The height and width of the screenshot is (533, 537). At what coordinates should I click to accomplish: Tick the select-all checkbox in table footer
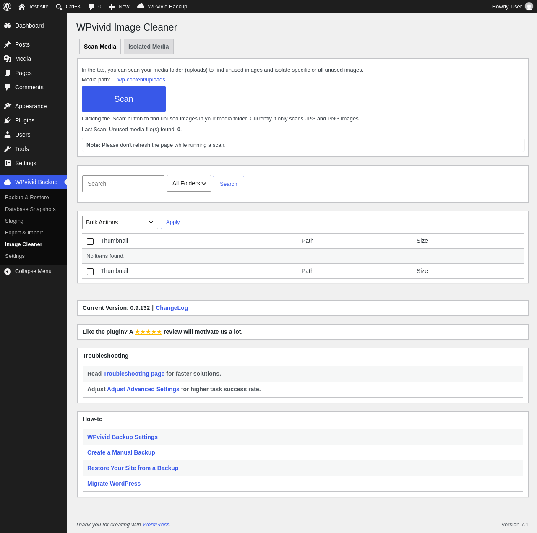click(90, 272)
